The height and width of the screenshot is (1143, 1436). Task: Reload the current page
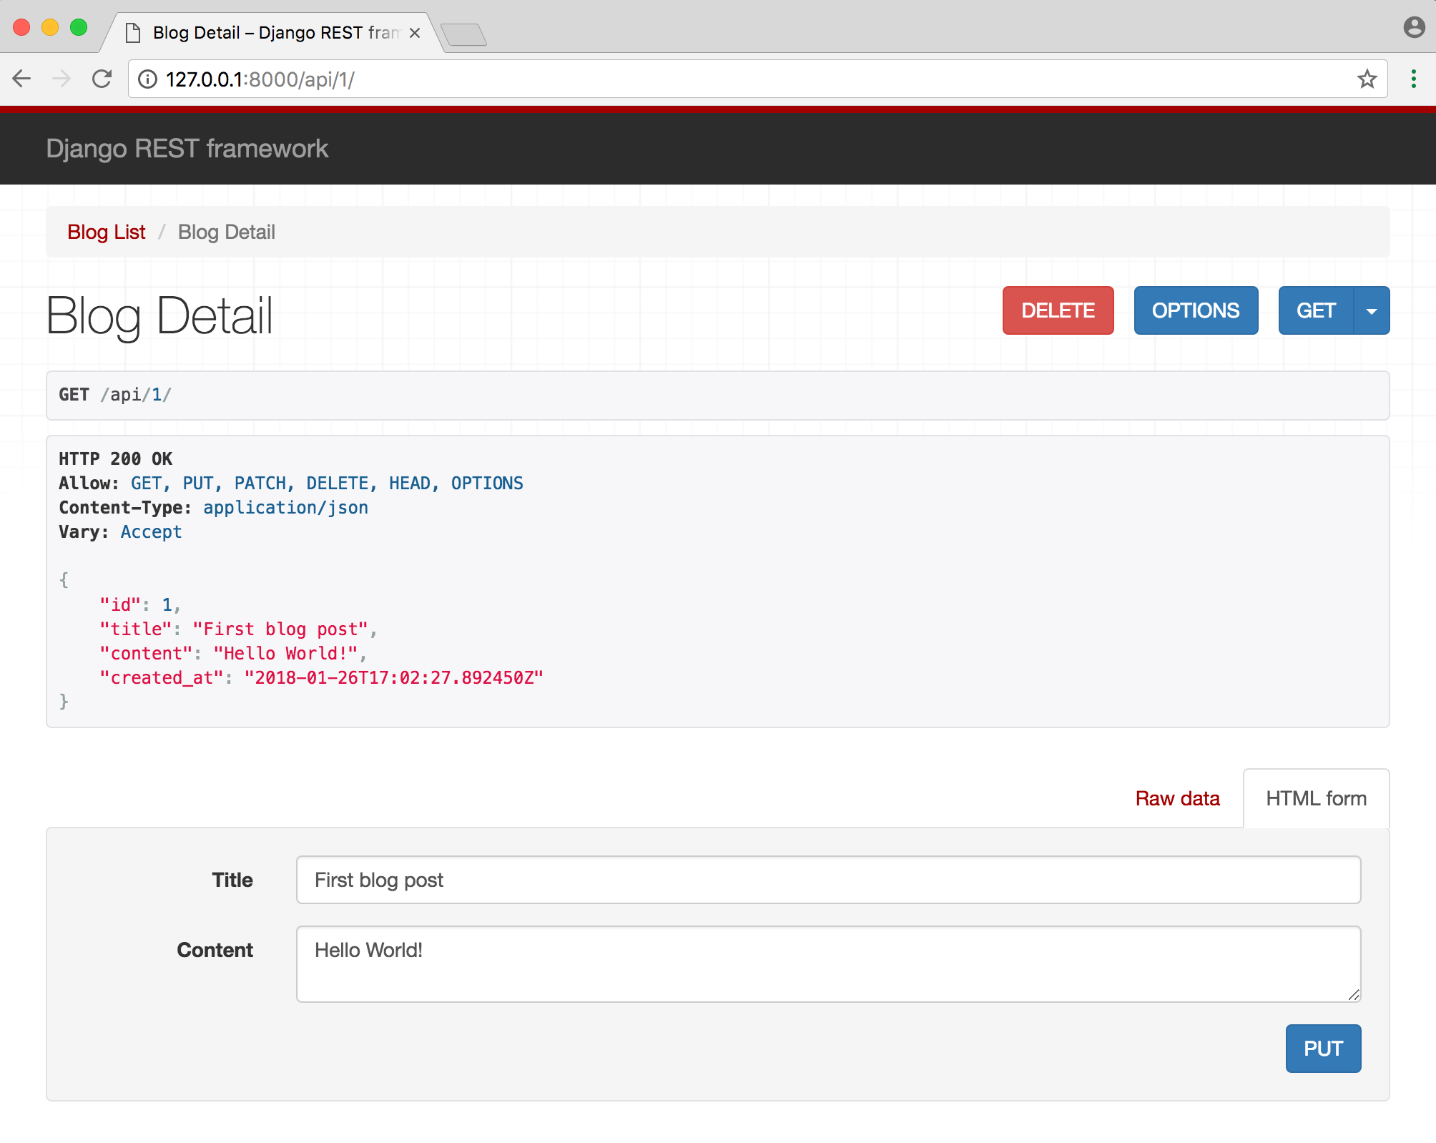(x=102, y=79)
